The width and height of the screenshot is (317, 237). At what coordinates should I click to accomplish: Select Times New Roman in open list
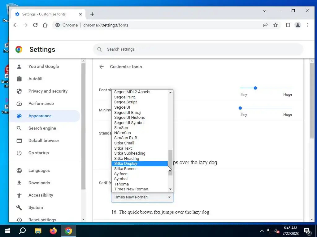(140, 189)
